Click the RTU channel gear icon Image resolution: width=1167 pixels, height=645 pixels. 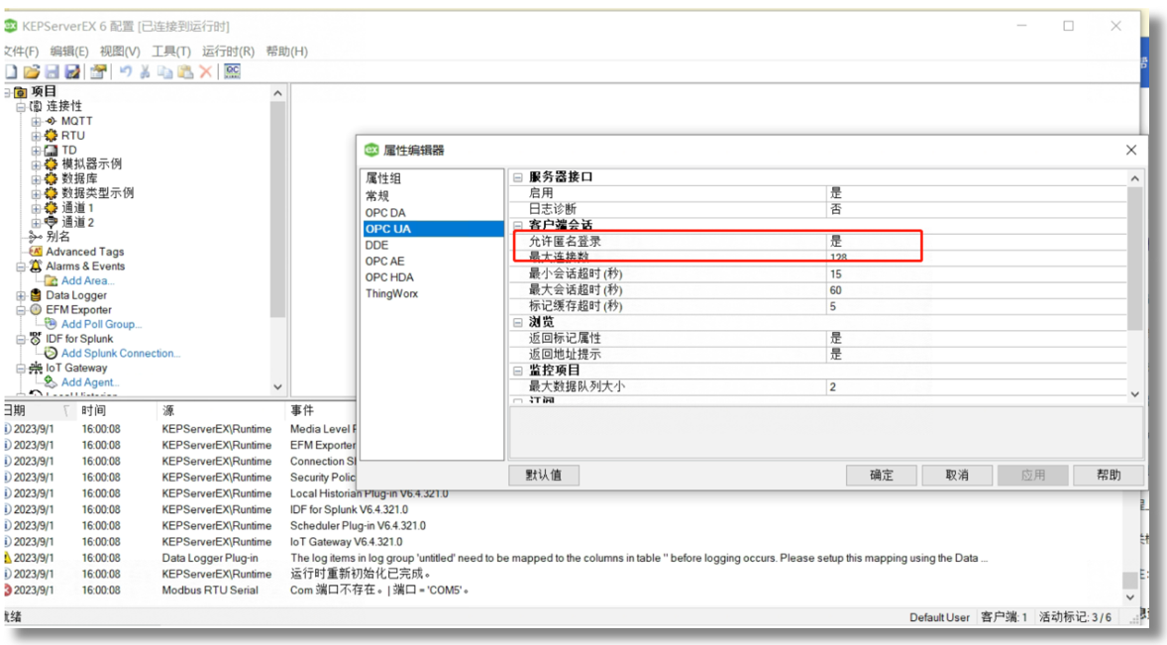pyautogui.click(x=51, y=136)
